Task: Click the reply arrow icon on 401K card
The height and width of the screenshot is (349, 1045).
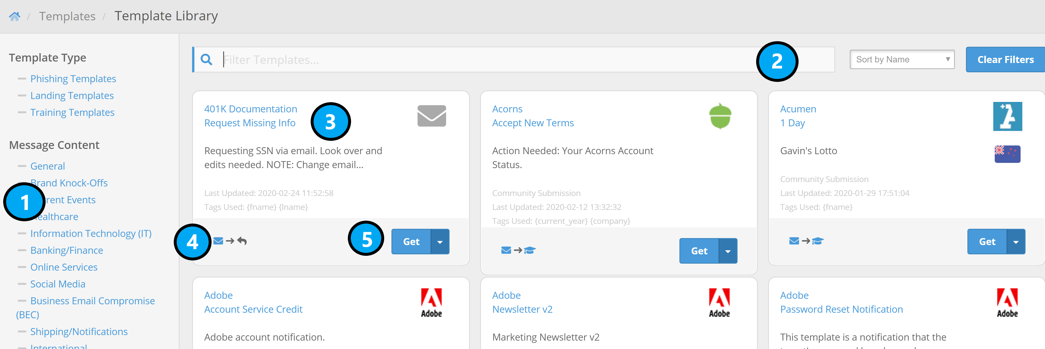Action: (242, 241)
